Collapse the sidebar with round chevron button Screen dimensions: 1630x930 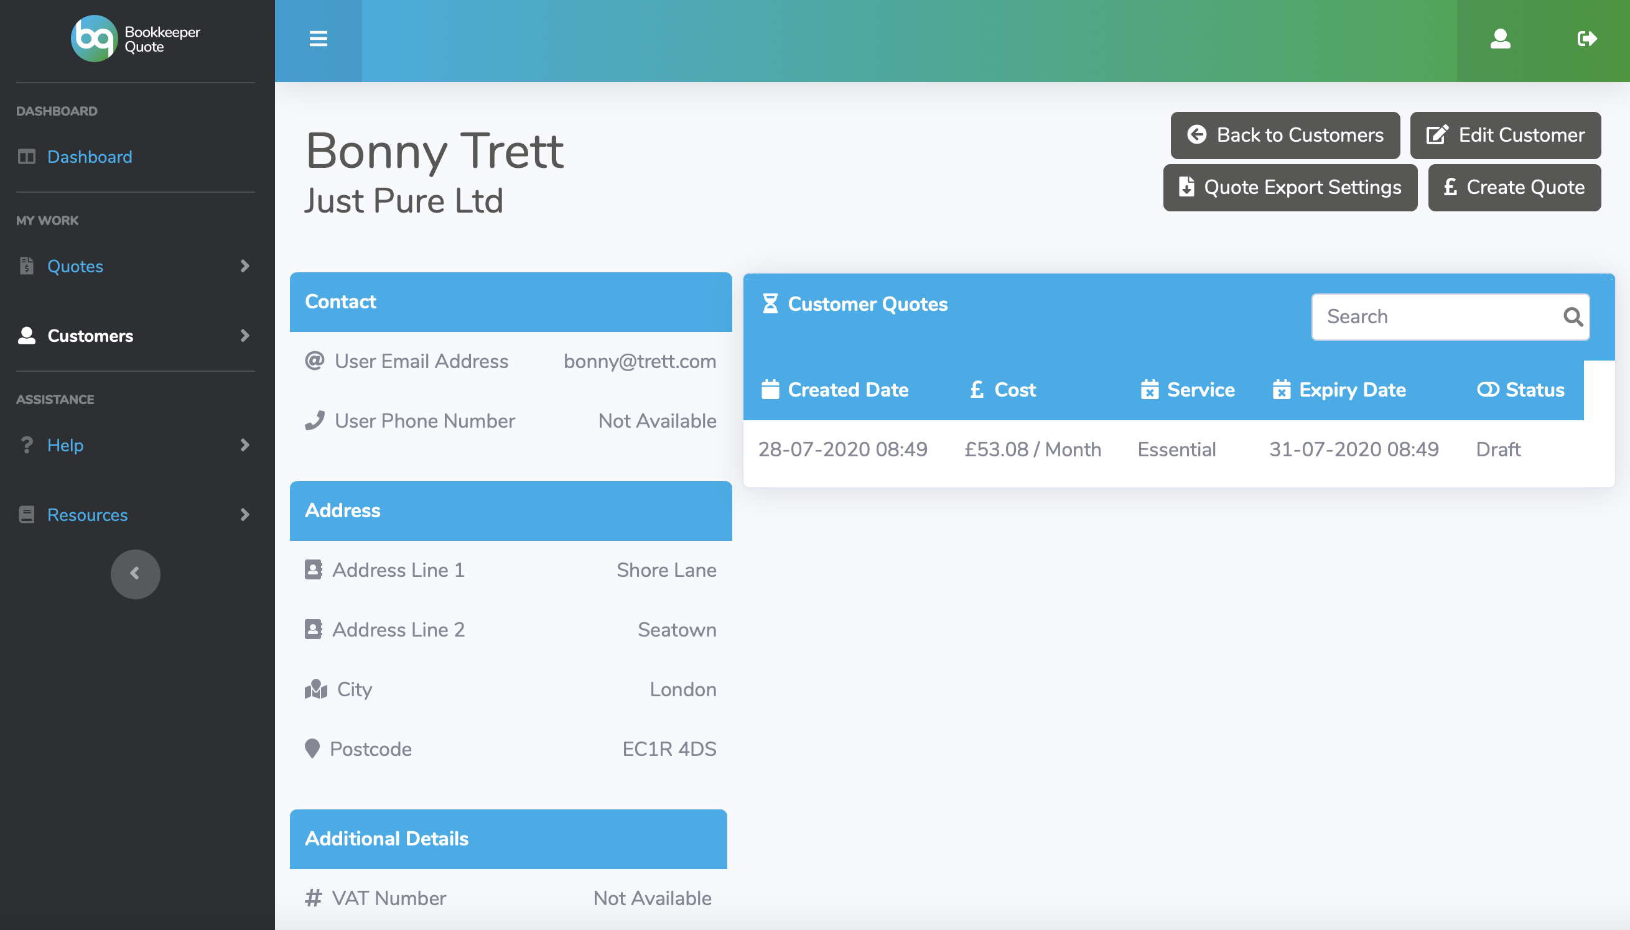pos(135,574)
